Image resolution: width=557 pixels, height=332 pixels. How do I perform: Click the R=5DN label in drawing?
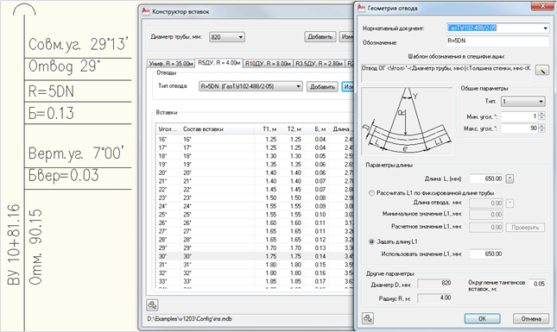point(51,91)
